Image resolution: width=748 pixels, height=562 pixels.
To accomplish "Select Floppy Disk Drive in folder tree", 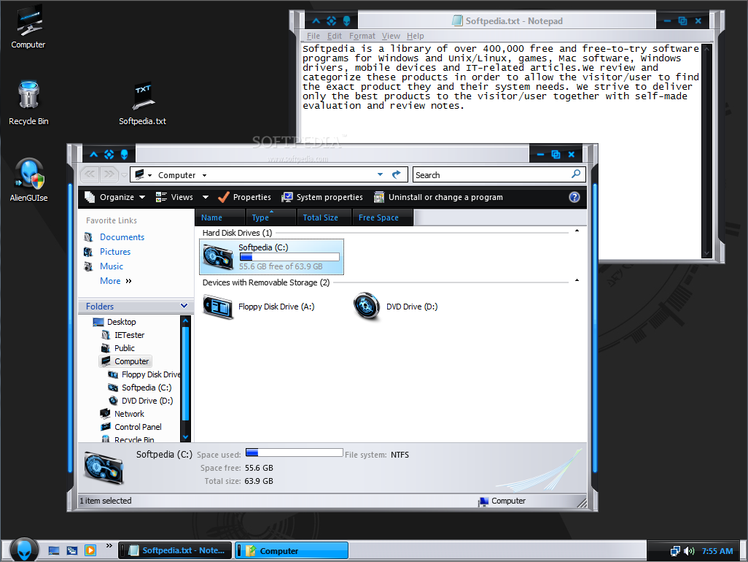I will 144,375.
